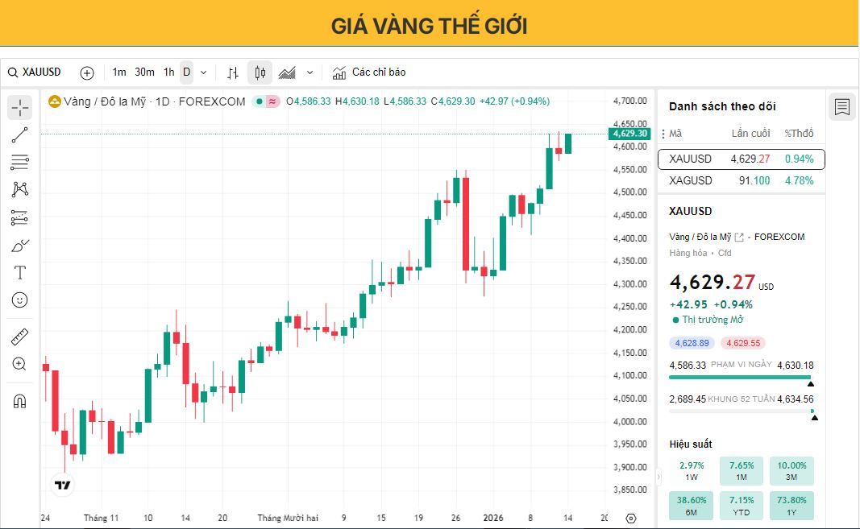Select the 30m interval tab
This screenshot has height=529, width=860.
[143, 72]
